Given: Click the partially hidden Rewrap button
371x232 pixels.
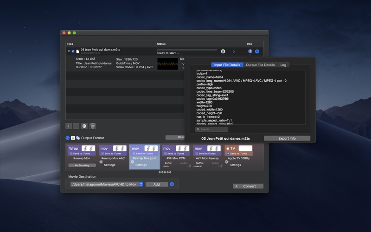Looking at the screenshot, I should 175,137.
